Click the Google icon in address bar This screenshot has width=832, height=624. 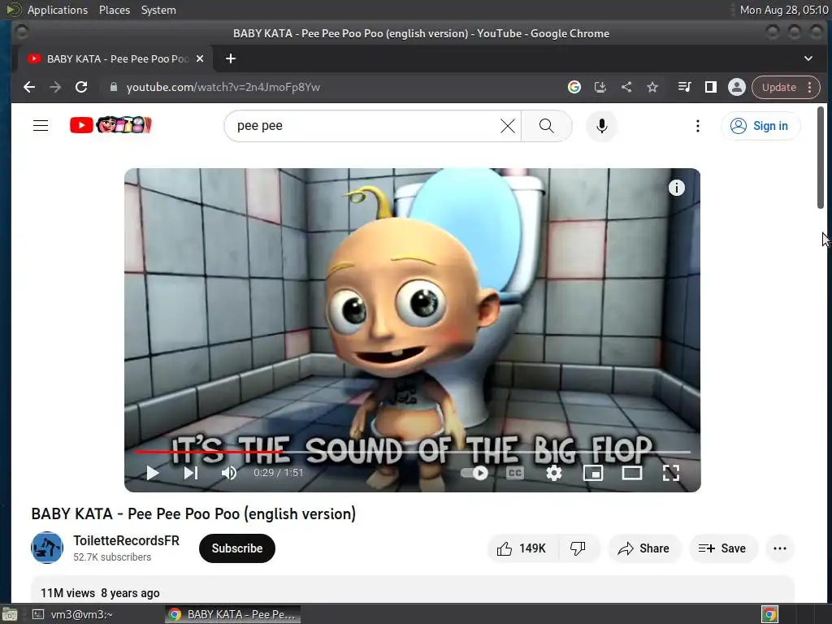tap(574, 87)
